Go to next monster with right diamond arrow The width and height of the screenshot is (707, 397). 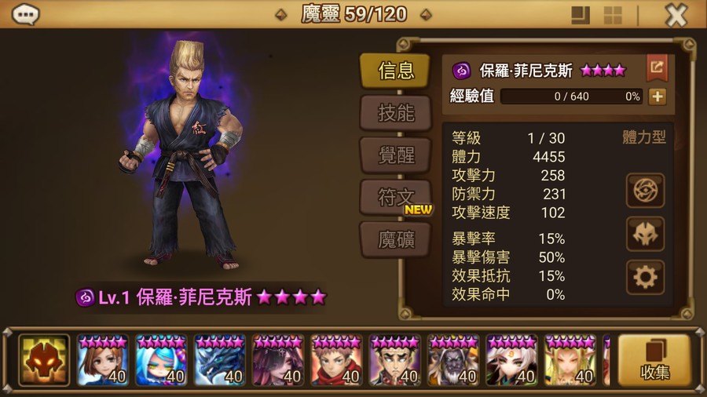[x=426, y=15]
